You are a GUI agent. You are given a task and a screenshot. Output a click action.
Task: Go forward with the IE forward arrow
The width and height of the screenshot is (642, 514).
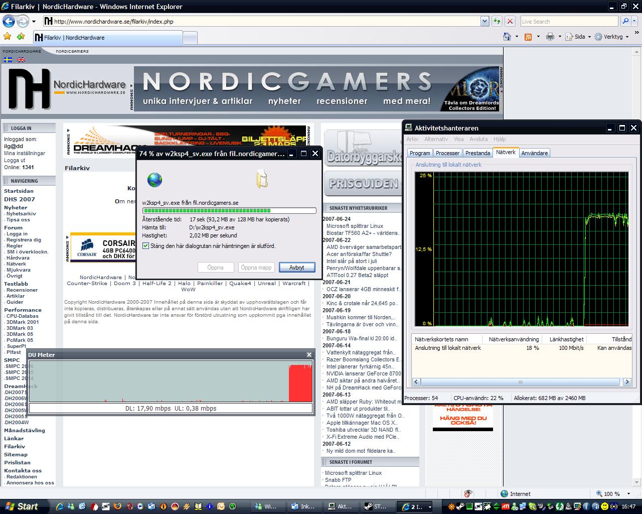[23, 21]
